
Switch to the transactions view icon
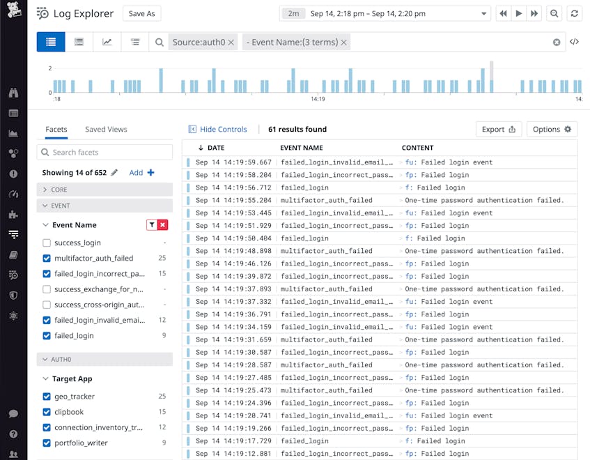(x=135, y=42)
